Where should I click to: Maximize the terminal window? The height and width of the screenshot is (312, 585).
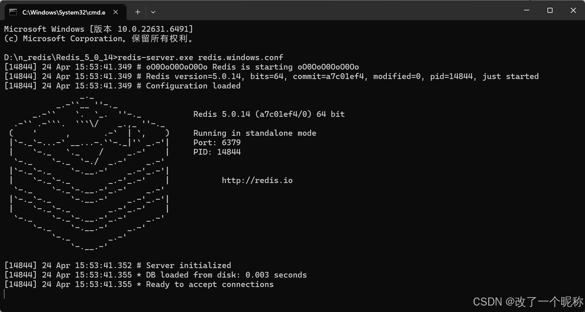(550, 10)
